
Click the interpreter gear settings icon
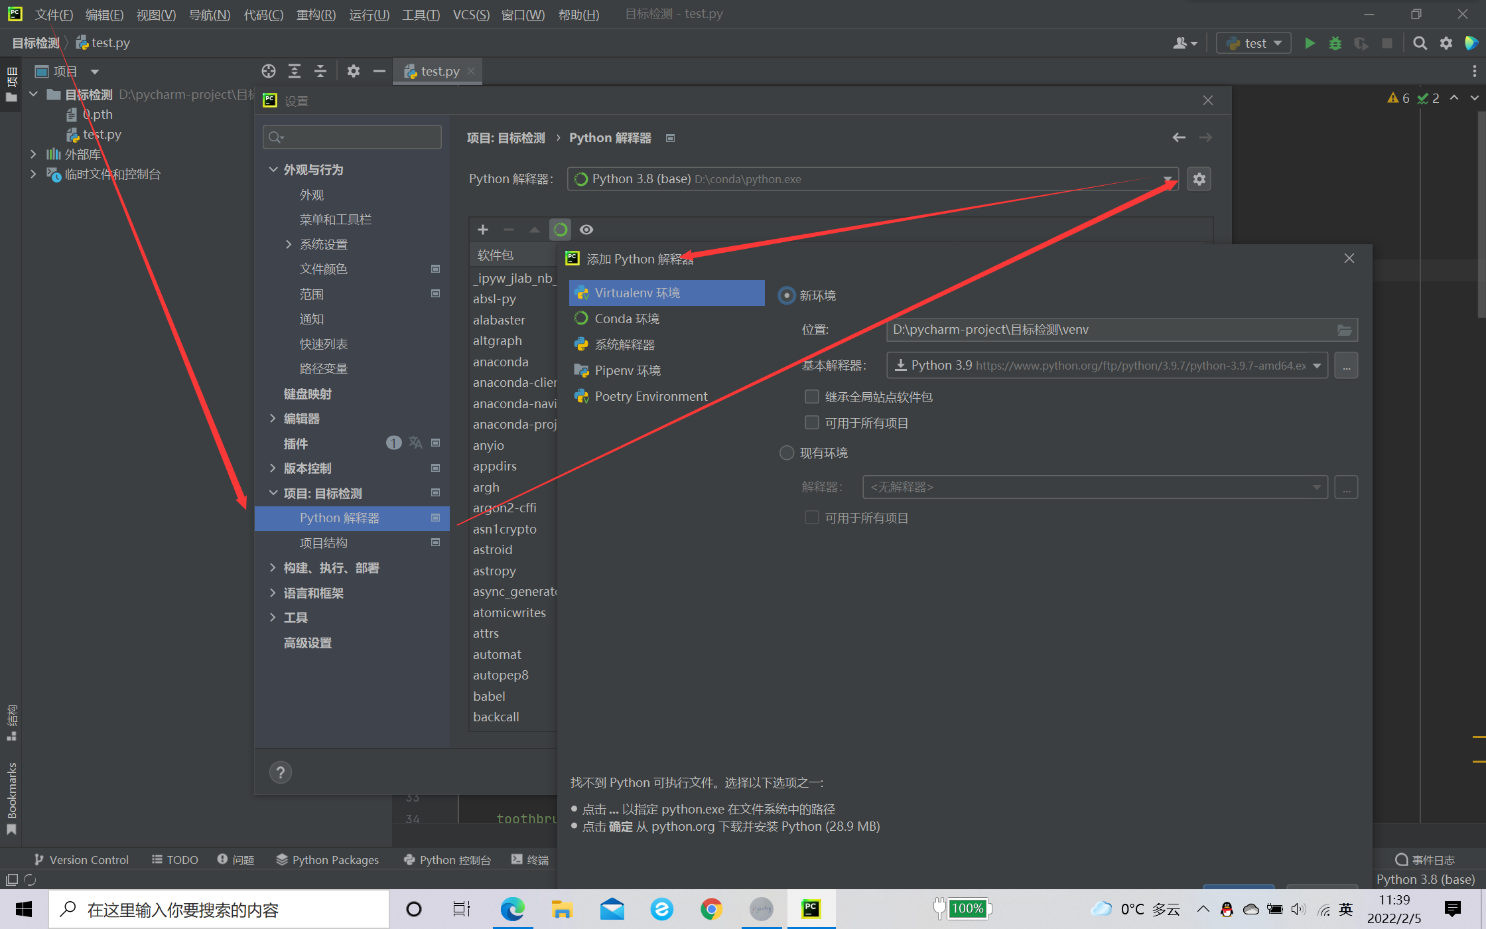click(x=1199, y=179)
